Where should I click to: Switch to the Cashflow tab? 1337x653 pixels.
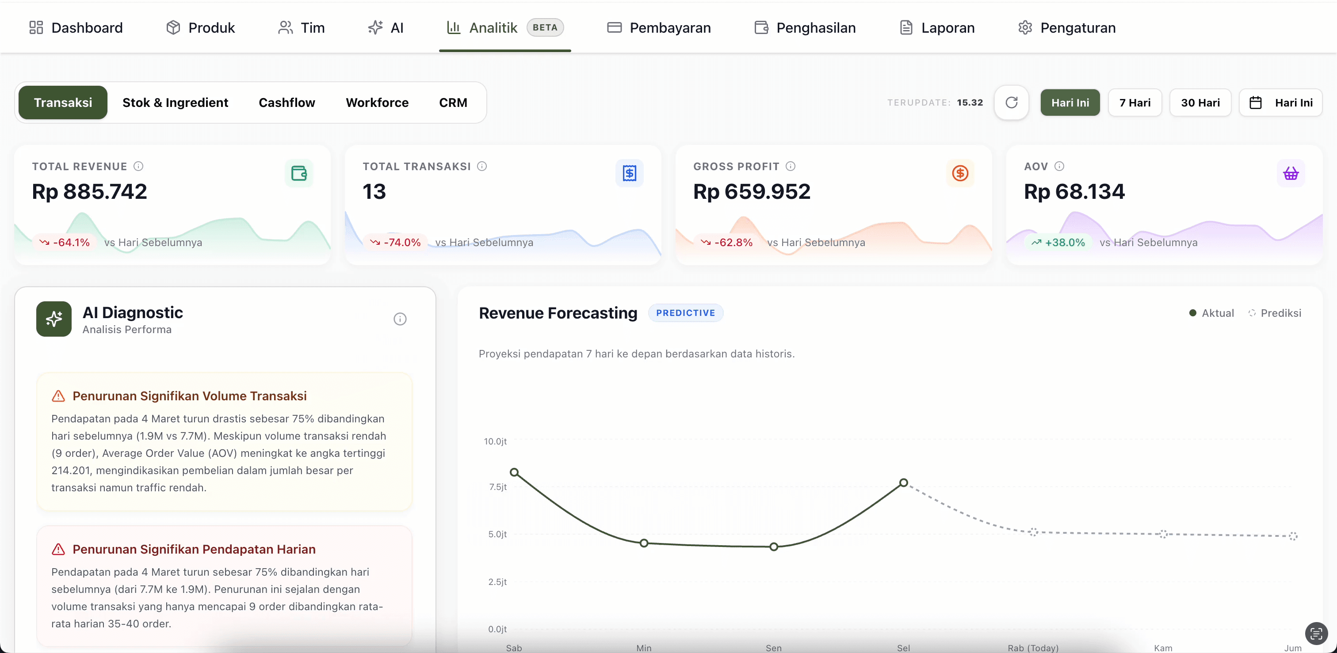(x=286, y=102)
